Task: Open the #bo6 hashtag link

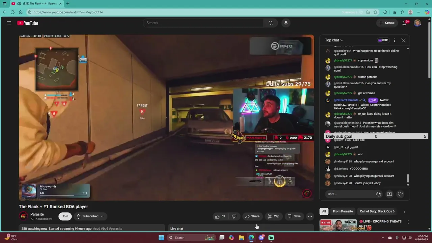Action: click(x=105, y=228)
